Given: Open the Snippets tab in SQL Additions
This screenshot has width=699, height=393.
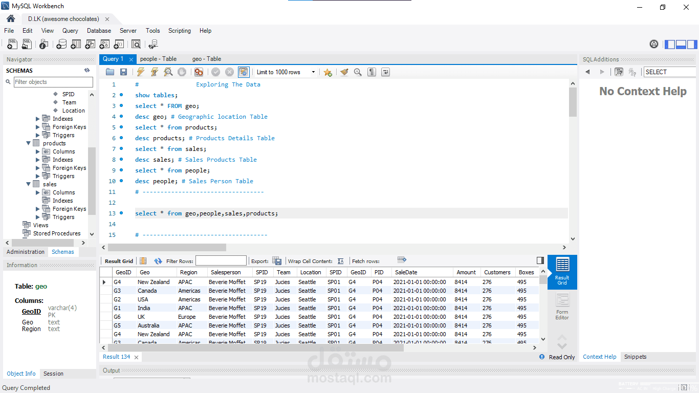Looking at the screenshot, I should 635,357.
